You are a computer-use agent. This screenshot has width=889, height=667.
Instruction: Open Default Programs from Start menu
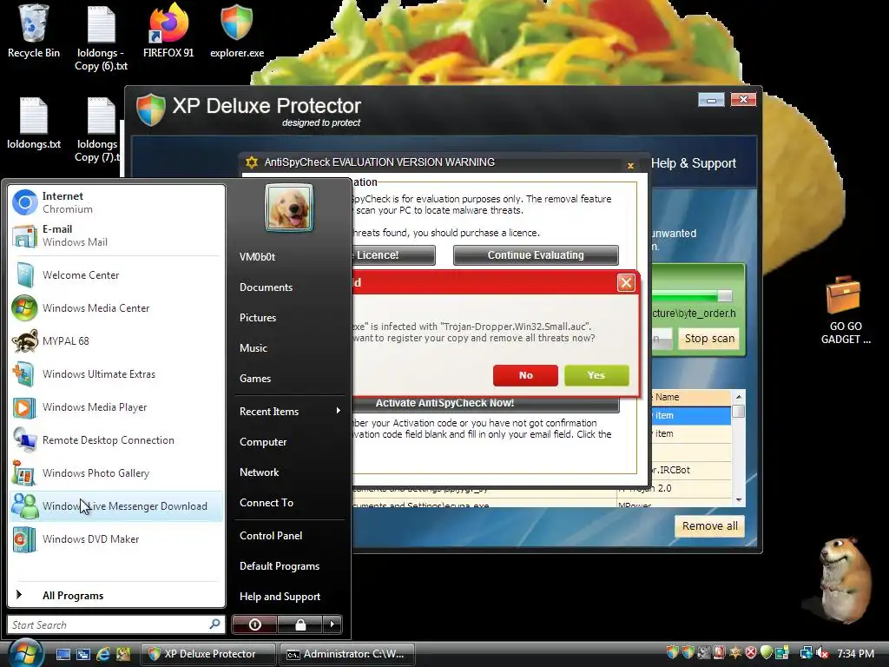pyautogui.click(x=279, y=566)
